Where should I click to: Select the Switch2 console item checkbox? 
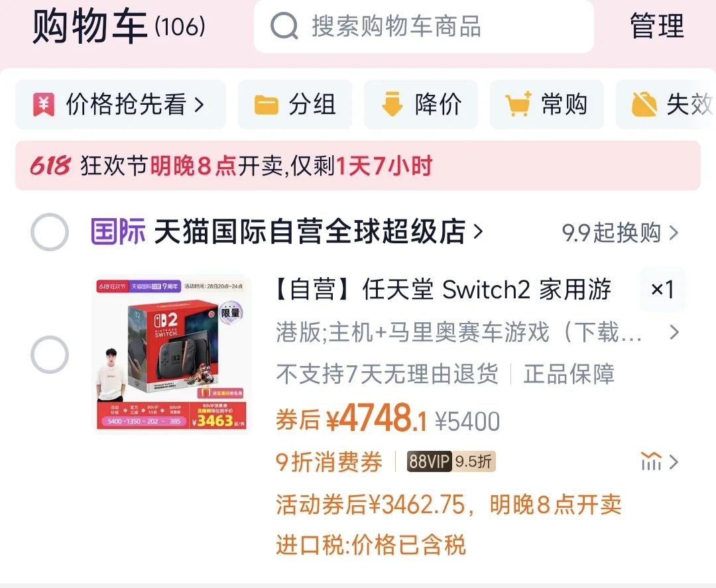click(50, 355)
